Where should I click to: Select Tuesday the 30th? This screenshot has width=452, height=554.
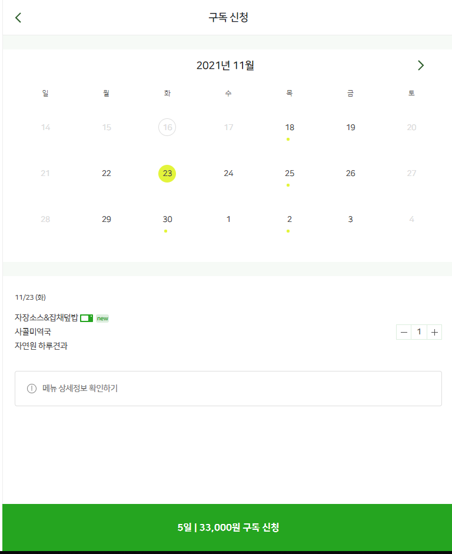click(167, 220)
